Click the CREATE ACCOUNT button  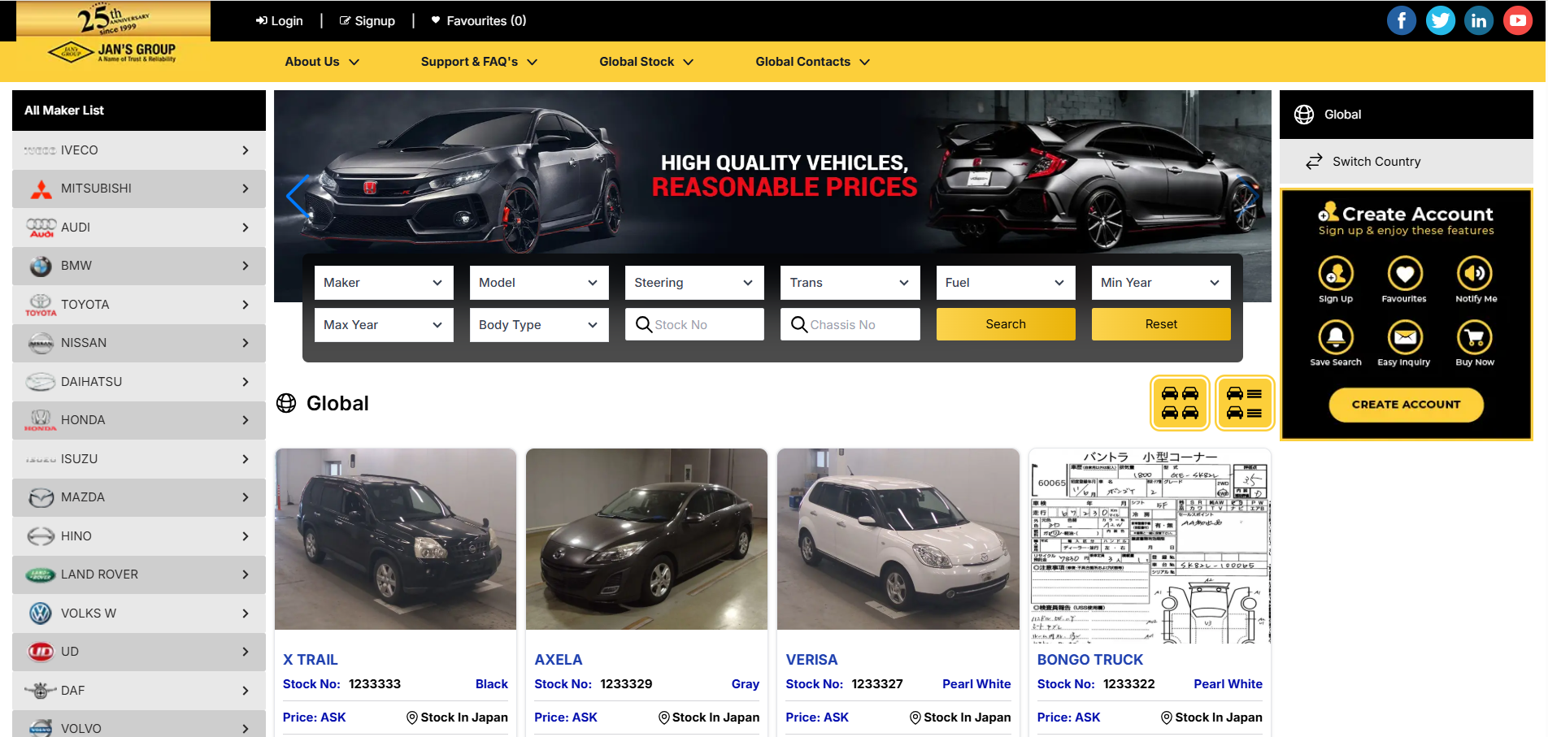pos(1406,405)
